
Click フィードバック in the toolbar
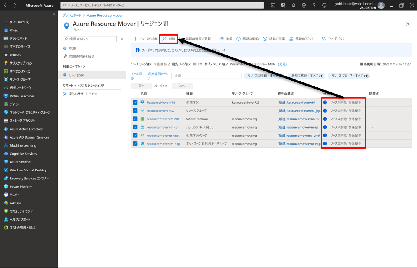pyautogui.click(x=333, y=39)
